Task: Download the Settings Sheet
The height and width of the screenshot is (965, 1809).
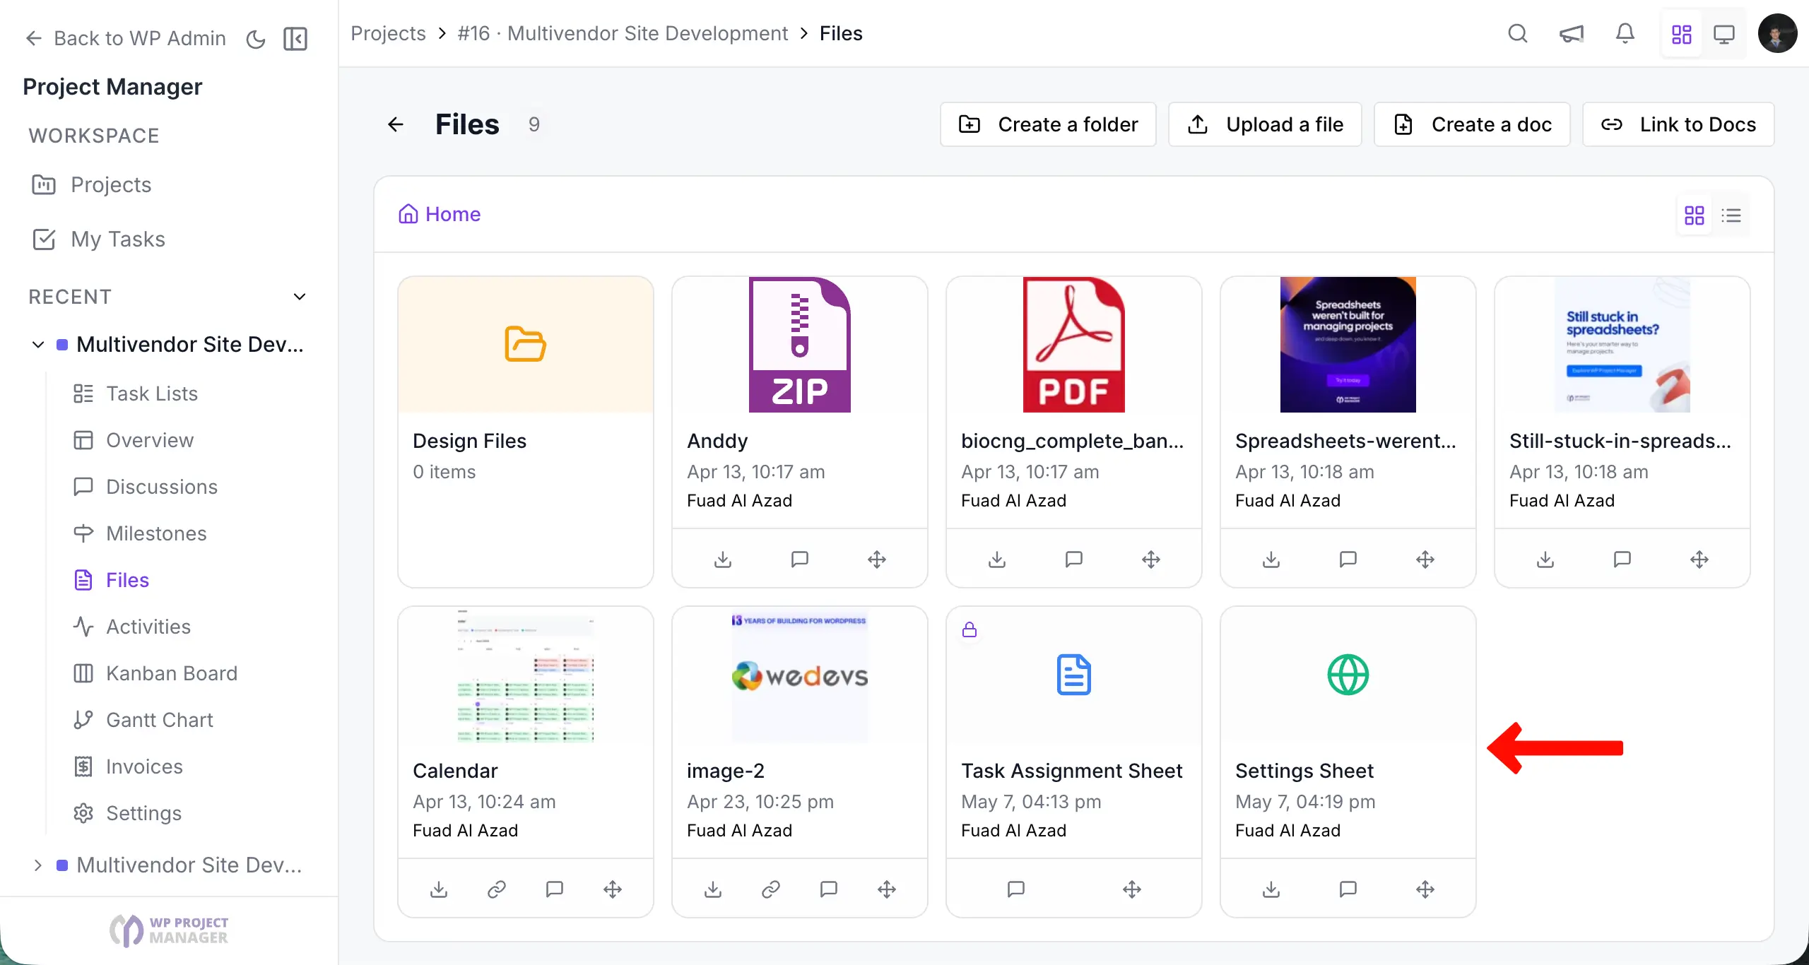Action: (x=1271, y=889)
